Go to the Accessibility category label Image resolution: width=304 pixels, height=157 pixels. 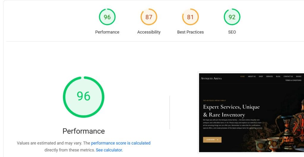[x=149, y=32]
